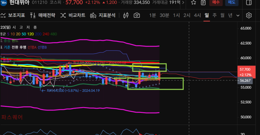Click the Hyundai WIA company logo

pos(3,2)
